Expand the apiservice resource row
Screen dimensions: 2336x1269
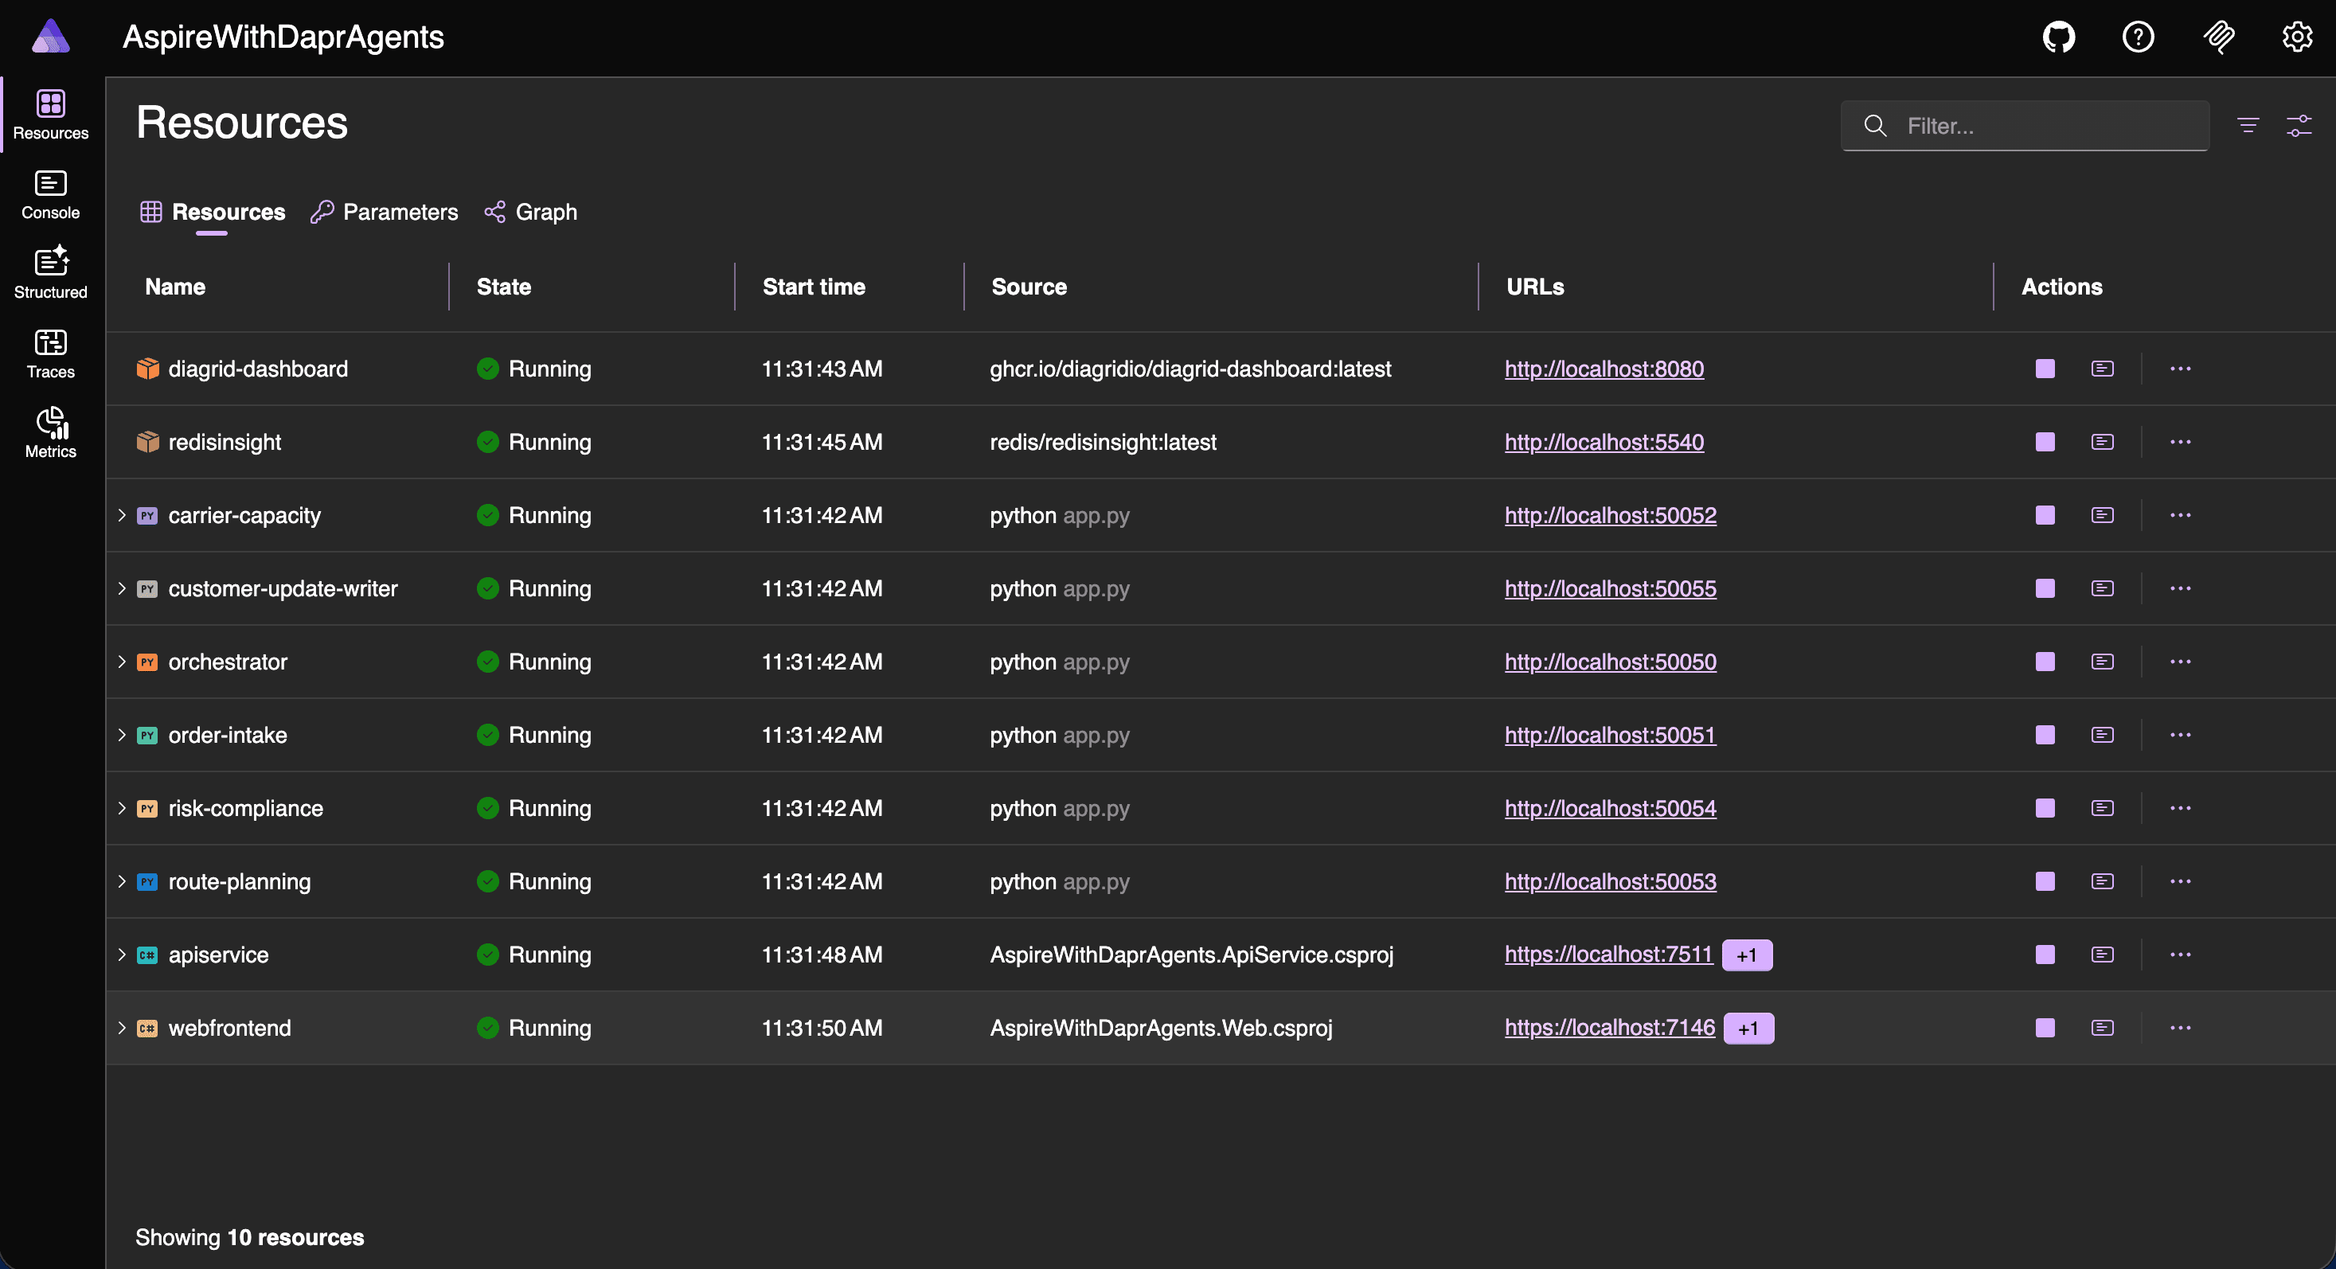click(x=122, y=955)
